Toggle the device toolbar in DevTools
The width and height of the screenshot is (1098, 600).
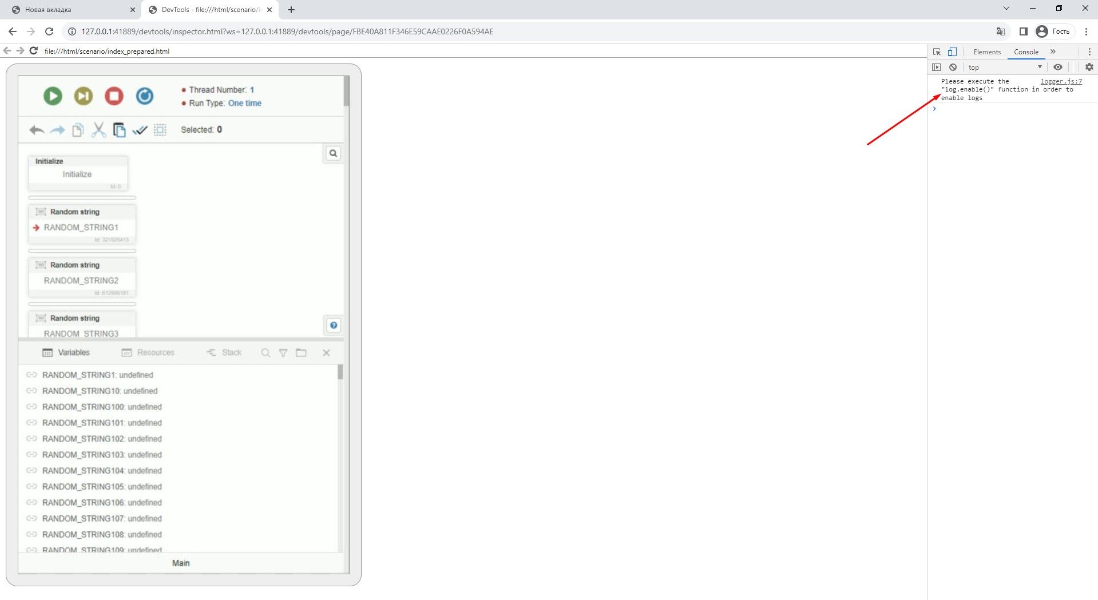[x=952, y=51]
